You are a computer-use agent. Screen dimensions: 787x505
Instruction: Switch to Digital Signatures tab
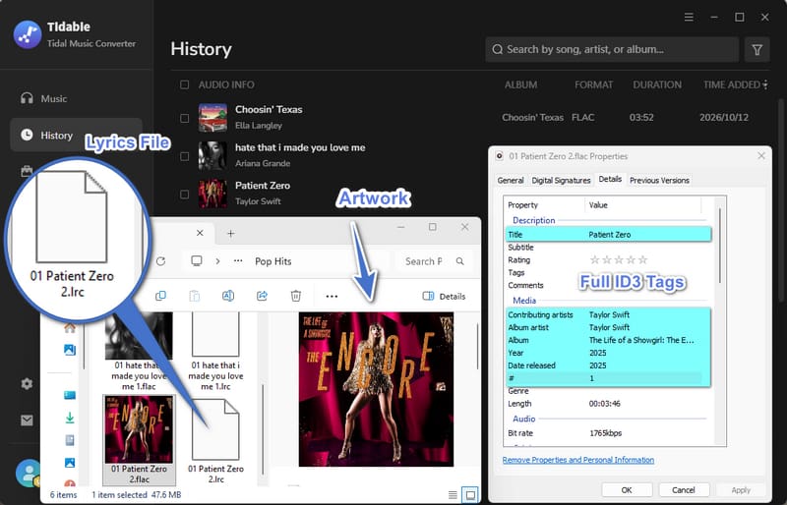tap(561, 180)
